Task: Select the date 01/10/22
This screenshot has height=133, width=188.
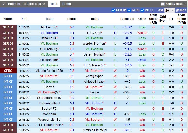Action: pyautogui.click(x=24, y=27)
